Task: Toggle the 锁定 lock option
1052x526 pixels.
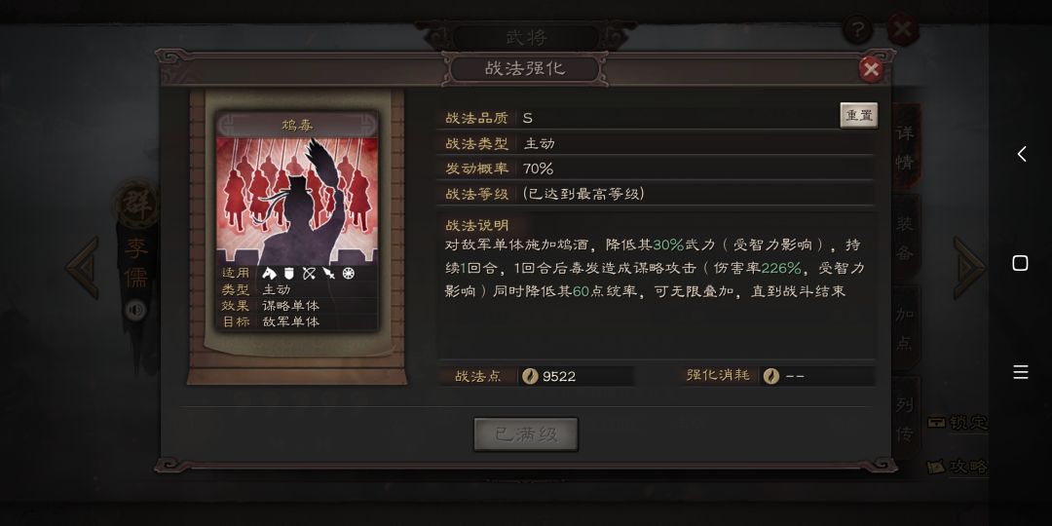Action: pyautogui.click(x=958, y=423)
